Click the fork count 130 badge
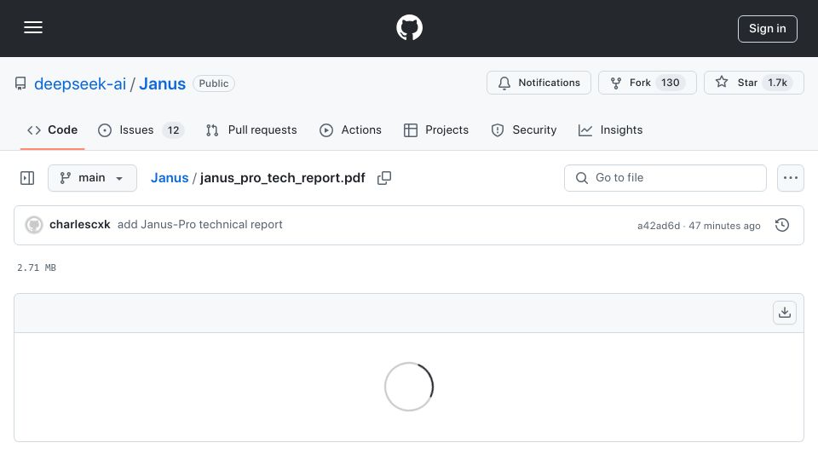This screenshot has height=460, width=818. (671, 83)
